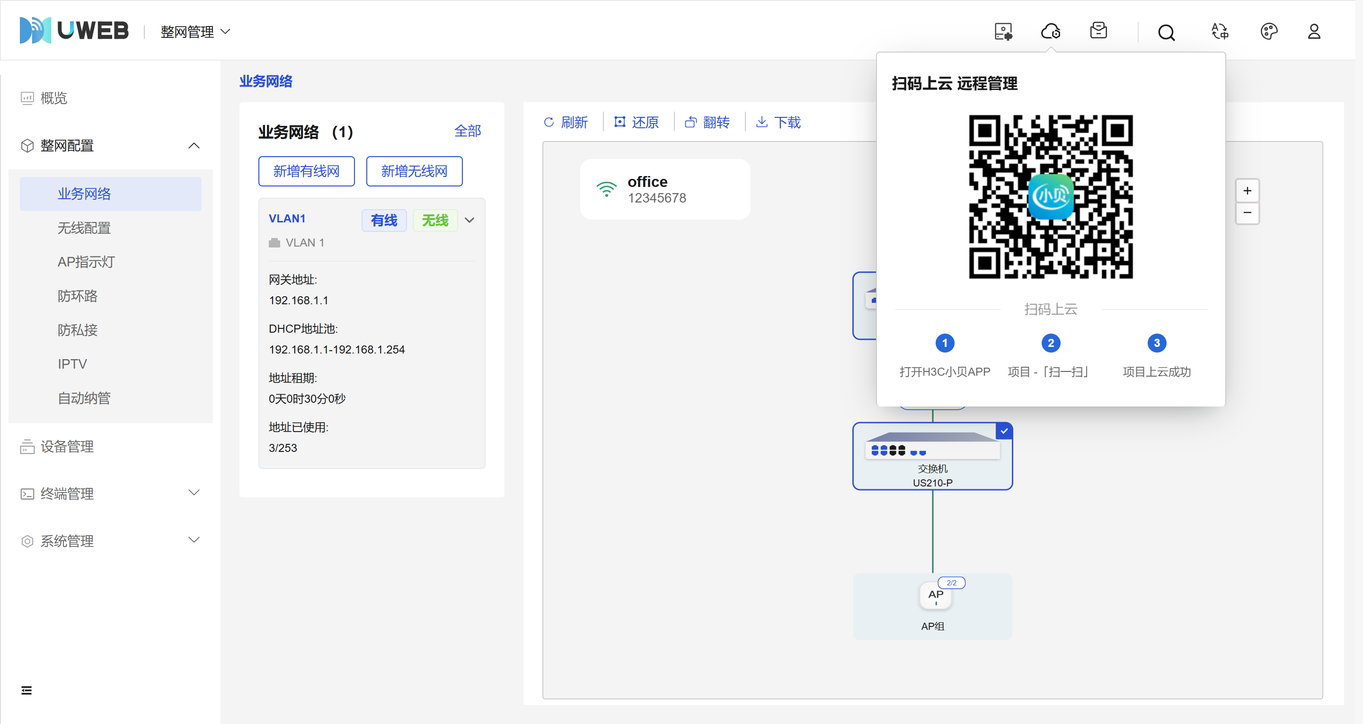This screenshot has height=724, width=1363.
Task: Click the 小贝 logo in QR code
Action: pos(1051,196)
